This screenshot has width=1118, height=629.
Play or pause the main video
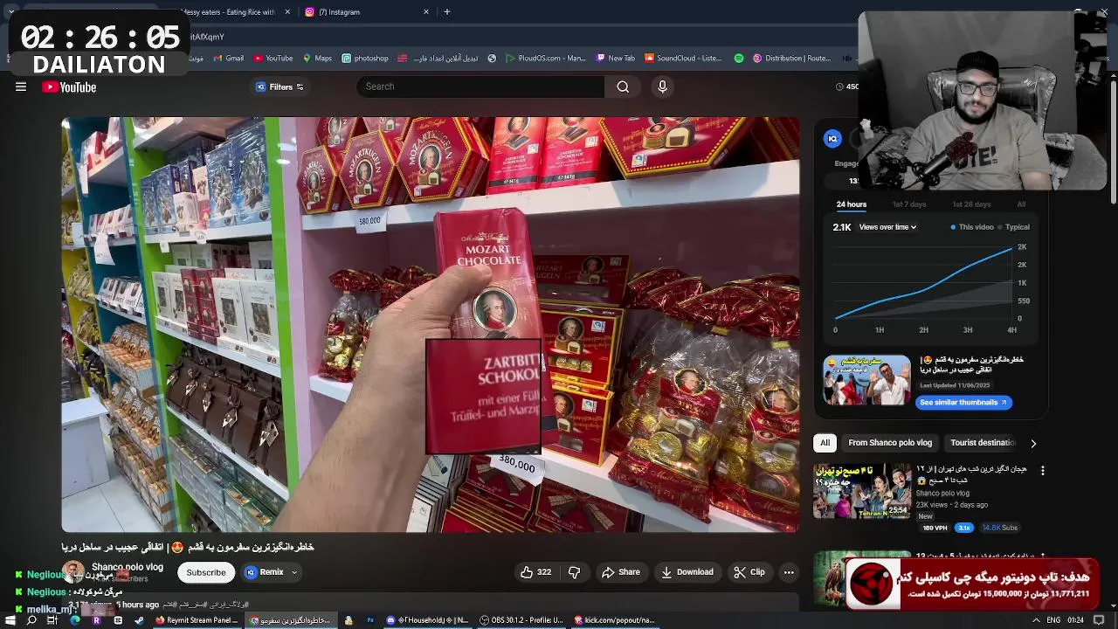click(430, 324)
